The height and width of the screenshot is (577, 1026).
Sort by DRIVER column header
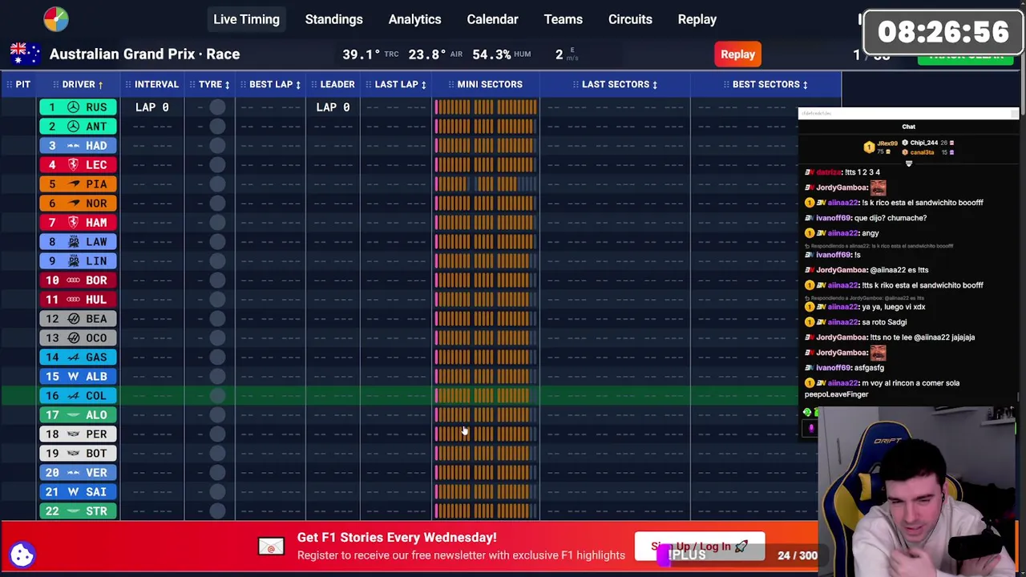click(79, 84)
